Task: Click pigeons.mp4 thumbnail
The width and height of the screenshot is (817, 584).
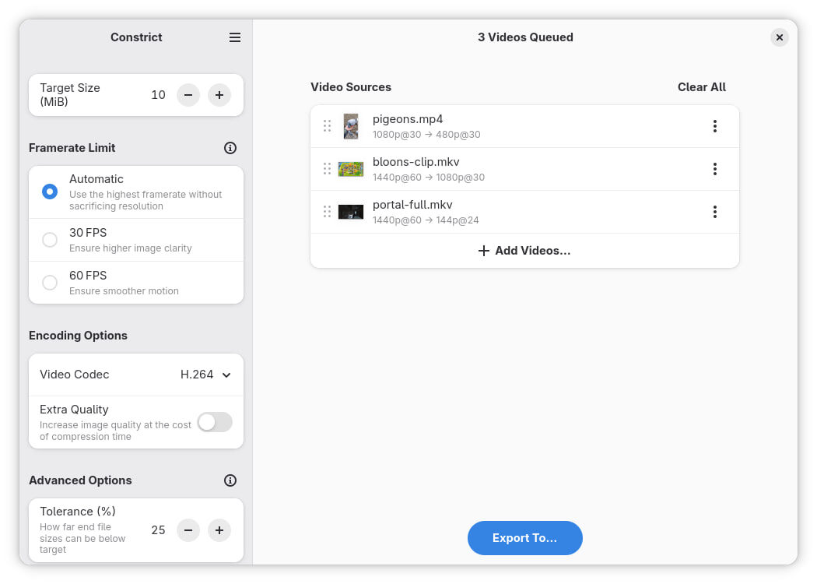Action: [351, 126]
